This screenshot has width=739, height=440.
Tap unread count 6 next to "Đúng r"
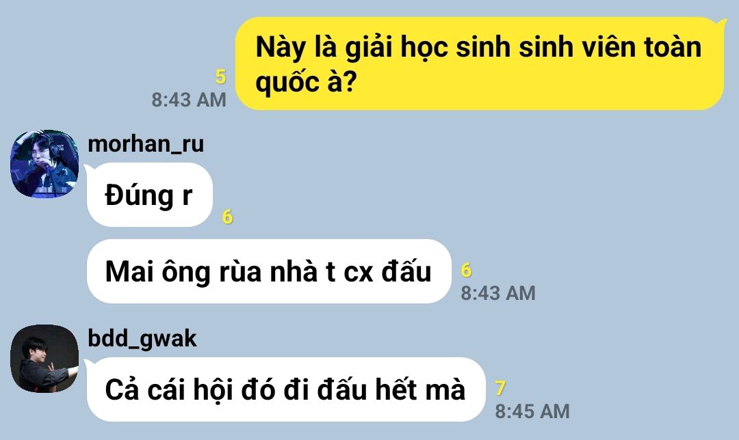228,217
